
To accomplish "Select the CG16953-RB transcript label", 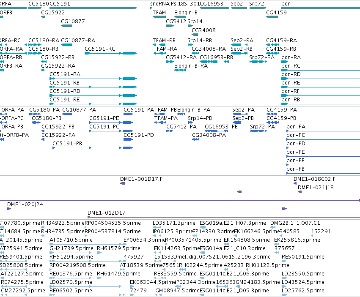I will point(216,57).
